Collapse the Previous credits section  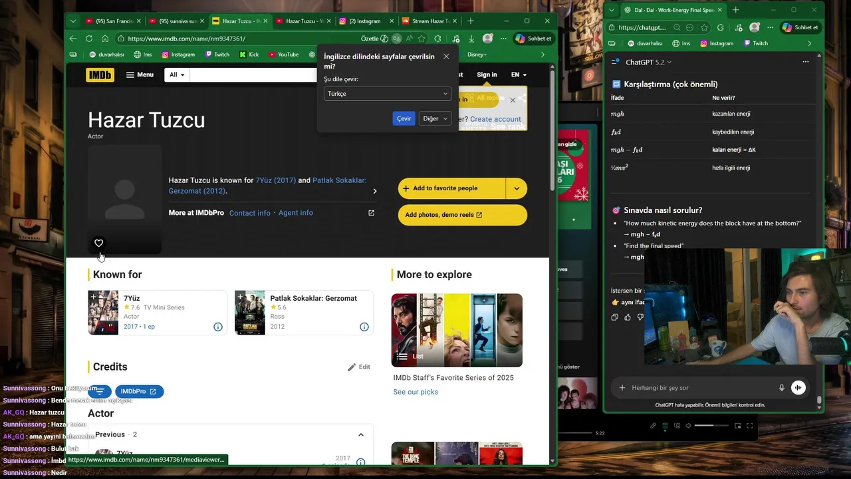click(361, 434)
